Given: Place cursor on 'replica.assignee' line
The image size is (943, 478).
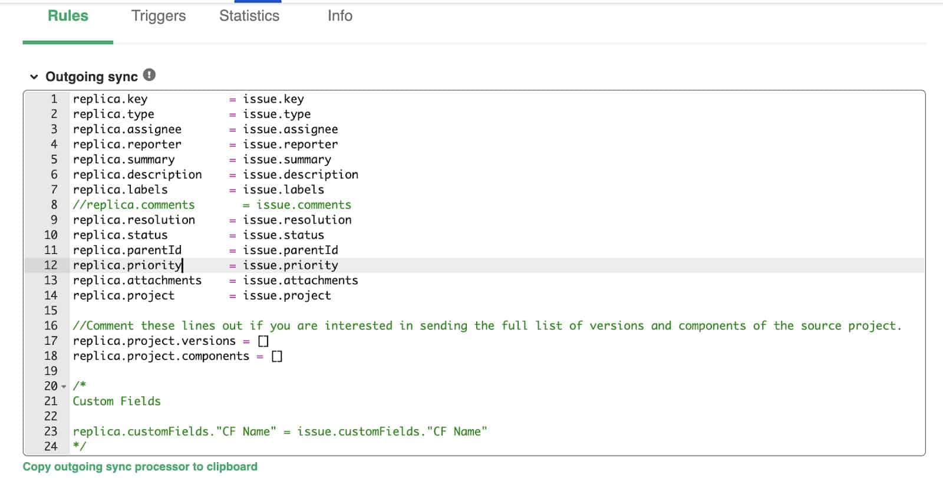Looking at the screenshot, I should [206, 129].
